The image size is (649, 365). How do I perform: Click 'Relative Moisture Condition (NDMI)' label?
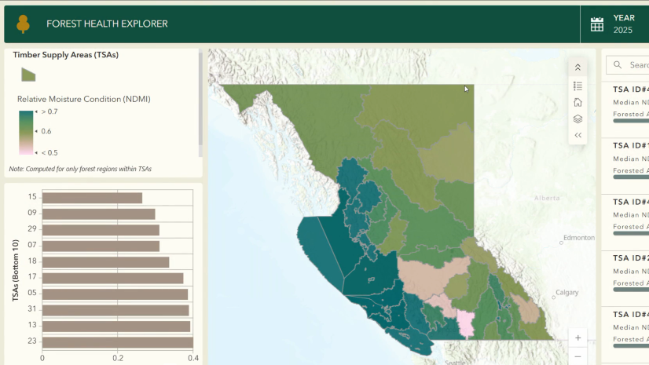(x=83, y=99)
